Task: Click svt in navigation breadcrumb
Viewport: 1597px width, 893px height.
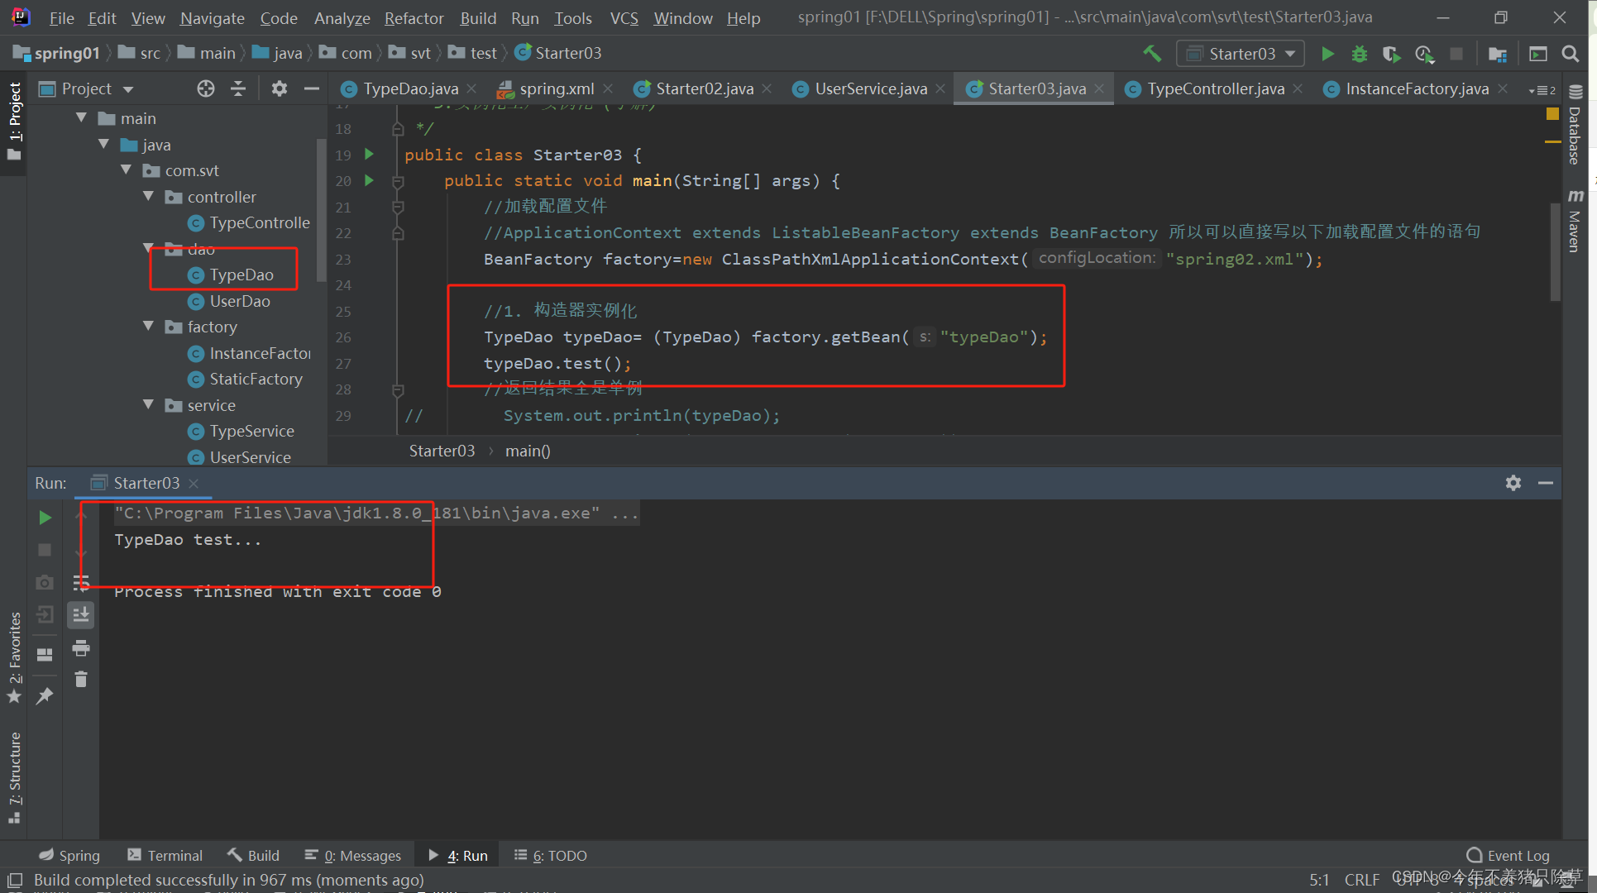Action: pyautogui.click(x=420, y=53)
